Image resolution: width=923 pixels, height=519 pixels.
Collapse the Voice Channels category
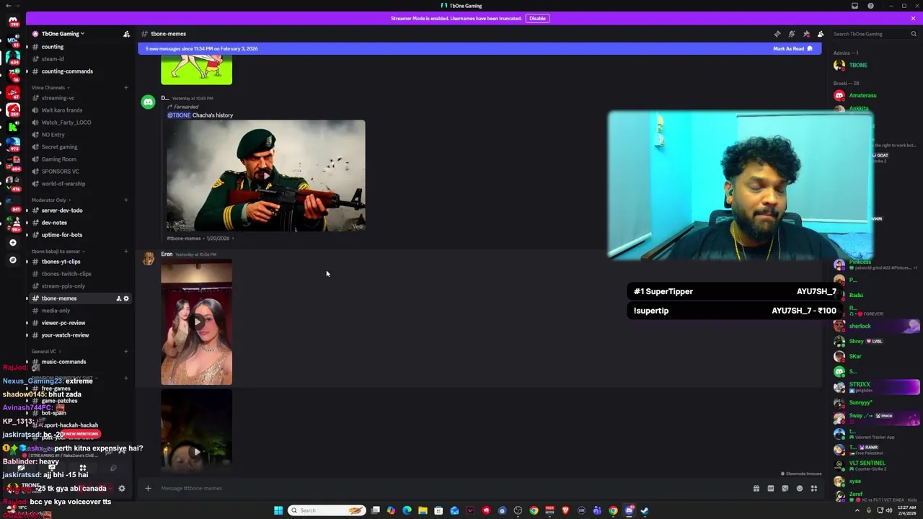[50, 87]
